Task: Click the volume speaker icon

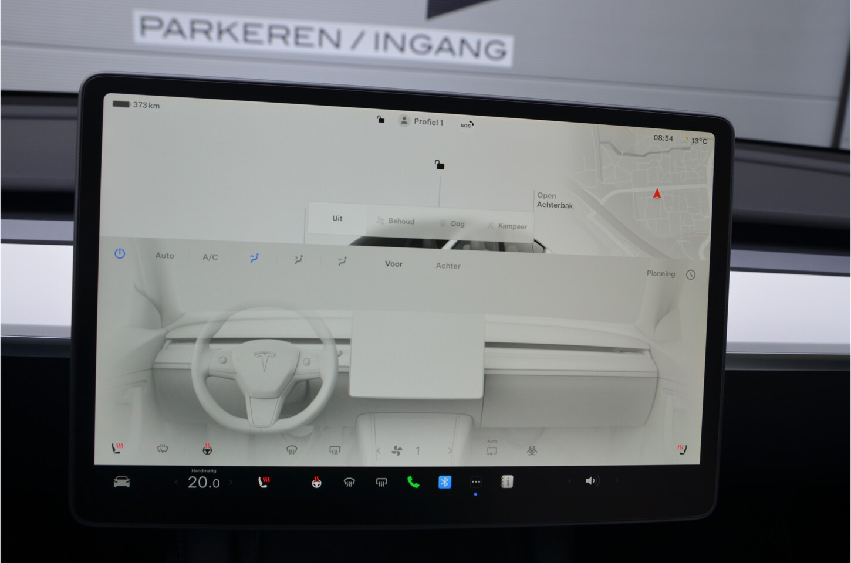Action: (x=591, y=481)
